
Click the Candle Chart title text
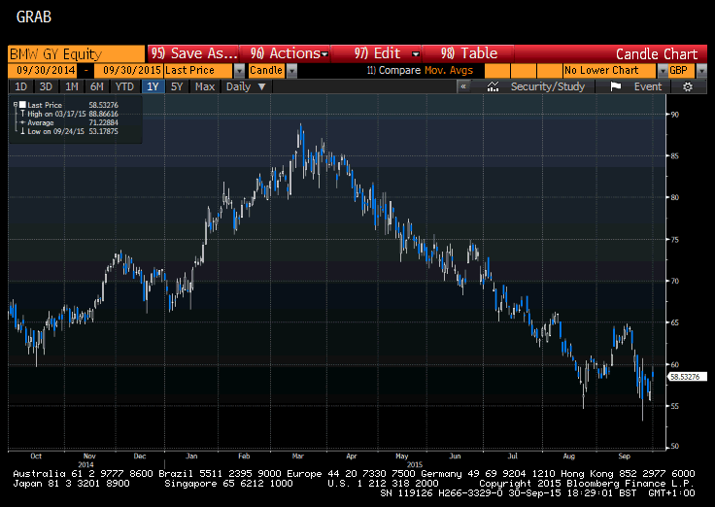[657, 54]
